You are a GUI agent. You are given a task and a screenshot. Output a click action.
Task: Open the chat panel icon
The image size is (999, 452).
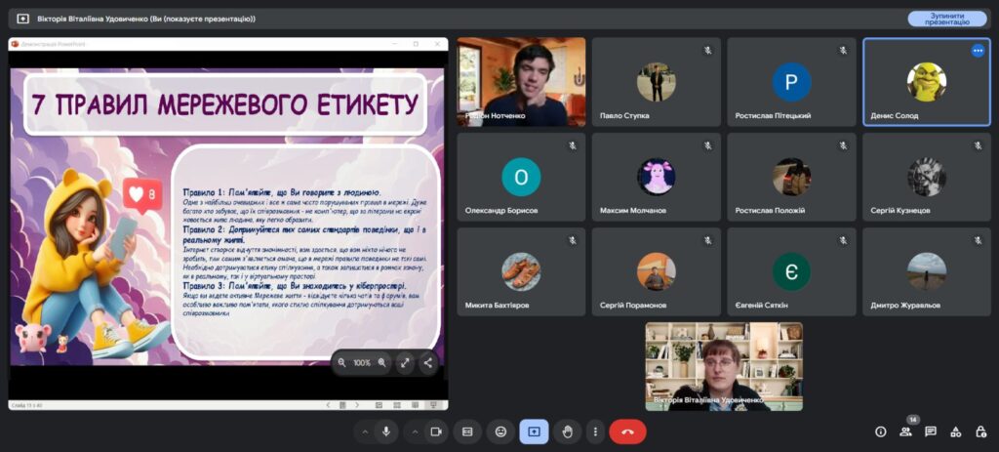[x=931, y=431]
